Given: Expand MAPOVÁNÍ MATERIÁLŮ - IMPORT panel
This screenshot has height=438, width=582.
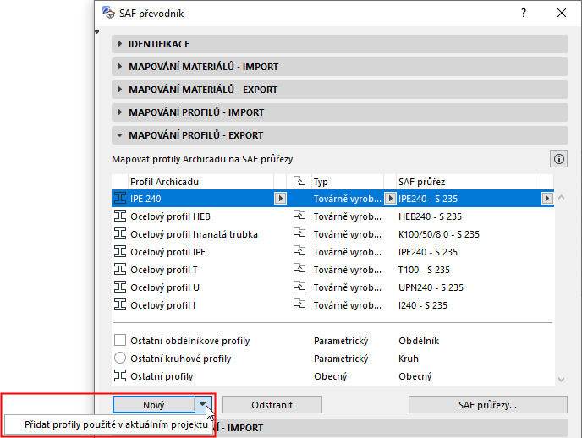Looking at the screenshot, I should [339, 67].
